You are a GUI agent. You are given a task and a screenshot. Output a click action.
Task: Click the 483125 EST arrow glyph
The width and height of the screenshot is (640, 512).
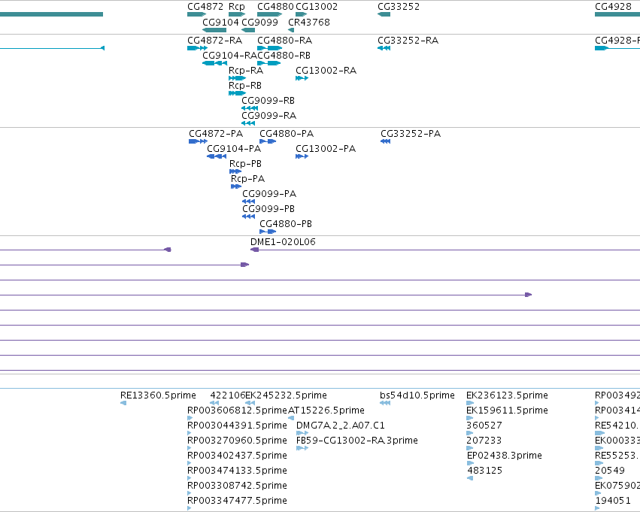coord(470,478)
